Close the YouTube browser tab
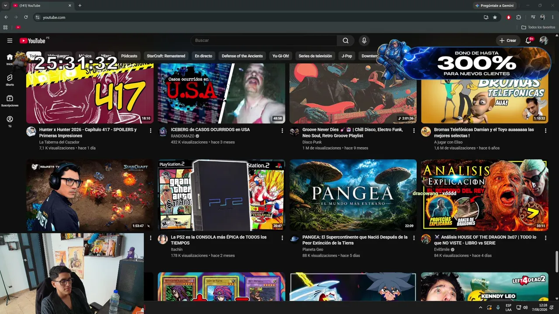The width and height of the screenshot is (559, 314). pyautogui.click(x=70, y=6)
